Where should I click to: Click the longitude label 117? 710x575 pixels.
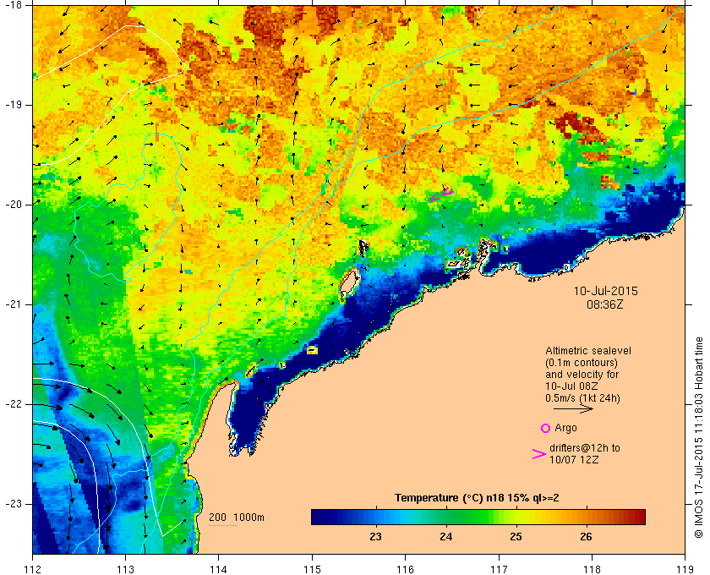tap(499, 568)
